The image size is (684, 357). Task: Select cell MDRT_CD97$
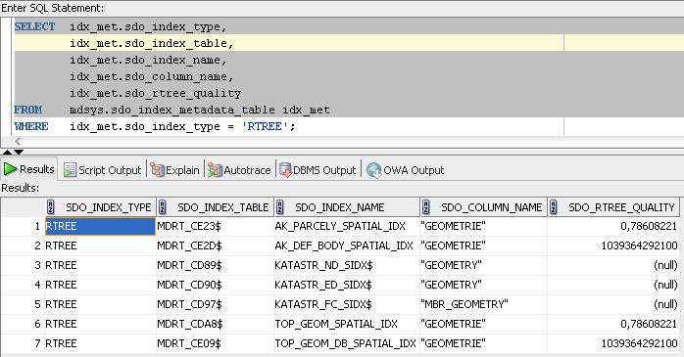pos(215,304)
